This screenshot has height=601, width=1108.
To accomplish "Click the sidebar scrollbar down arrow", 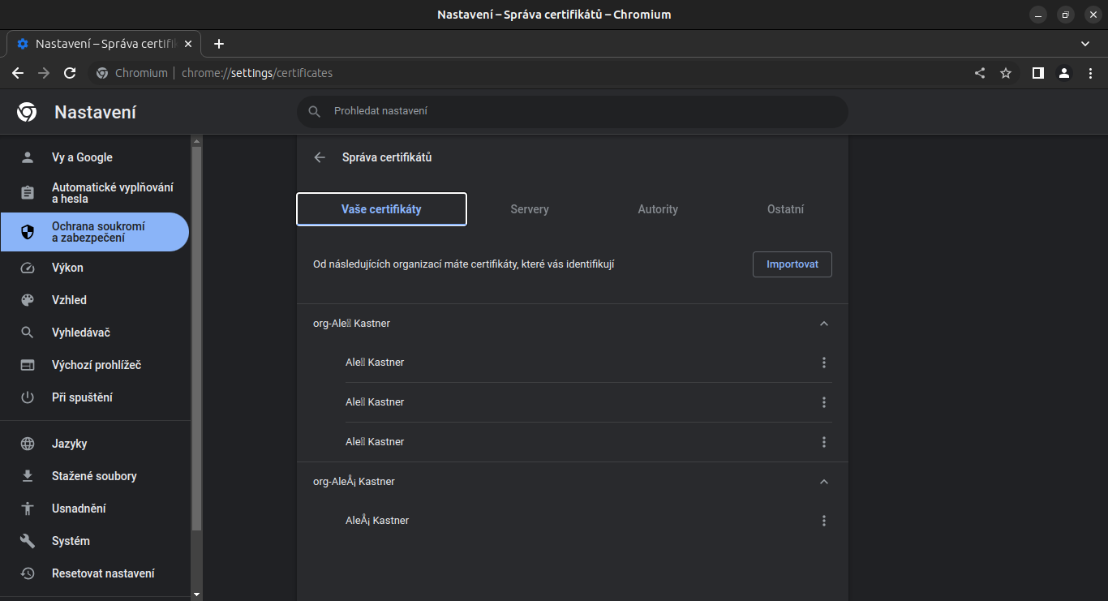I will 196,595.
